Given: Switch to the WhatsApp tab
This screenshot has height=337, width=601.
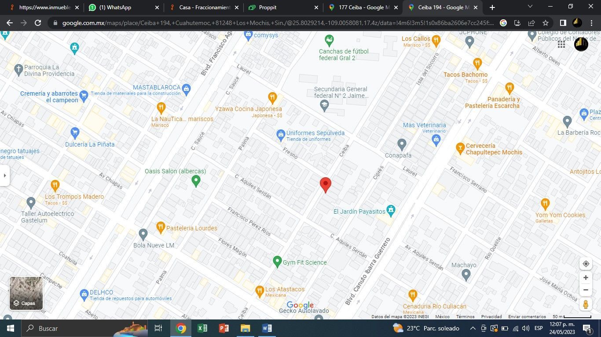Looking at the screenshot, I should tap(123, 7).
